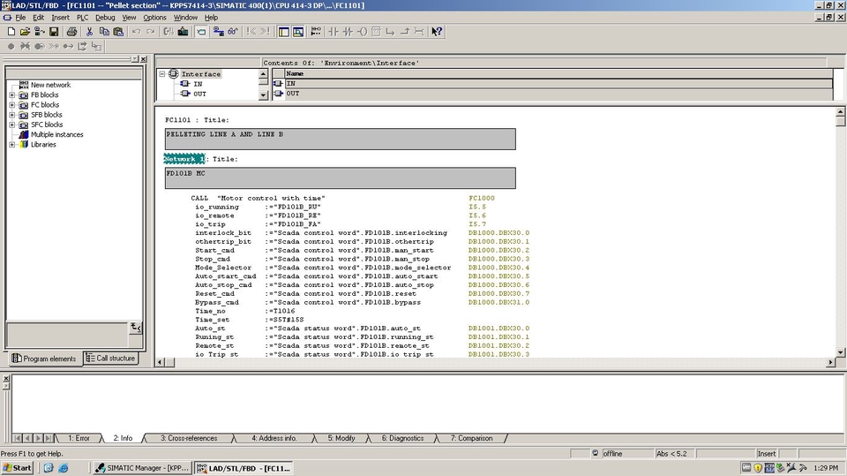Expand the FB blocks tree node
The height and width of the screenshot is (476, 847).
[x=12, y=94]
